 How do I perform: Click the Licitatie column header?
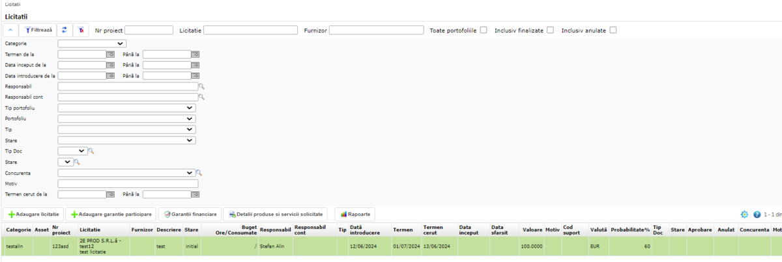pyautogui.click(x=90, y=229)
